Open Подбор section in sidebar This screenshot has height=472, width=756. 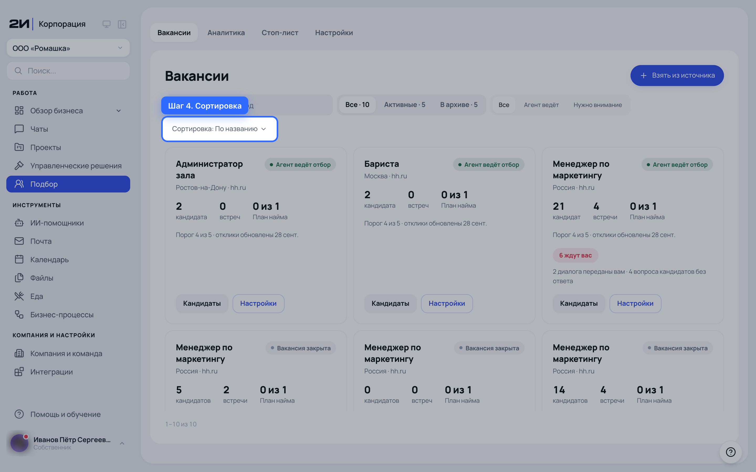[68, 184]
